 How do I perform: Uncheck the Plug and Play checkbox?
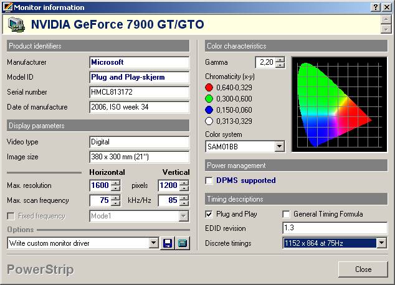pyautogui.click(x=209, y=214)
